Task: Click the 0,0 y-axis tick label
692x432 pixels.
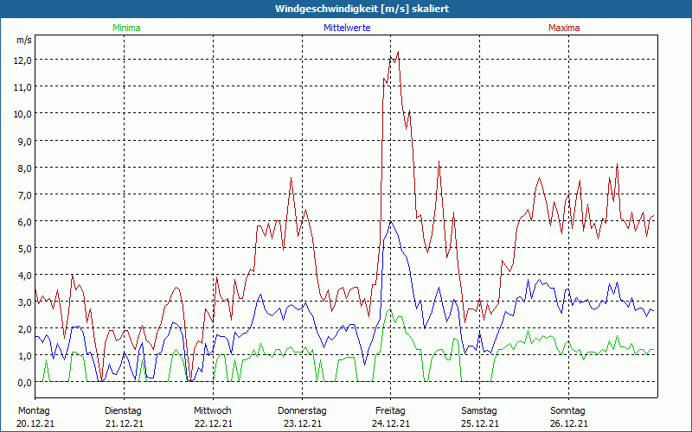Action: click(22, 382)
